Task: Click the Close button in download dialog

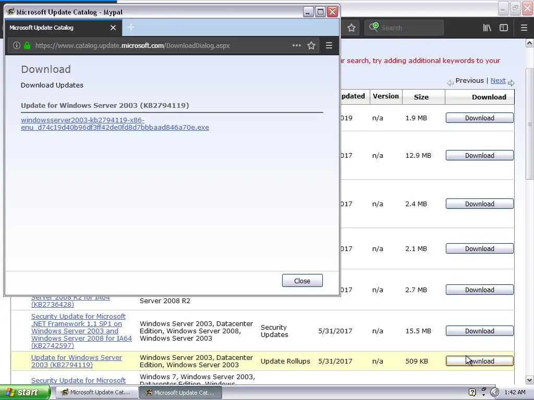Action: point(302,281)
